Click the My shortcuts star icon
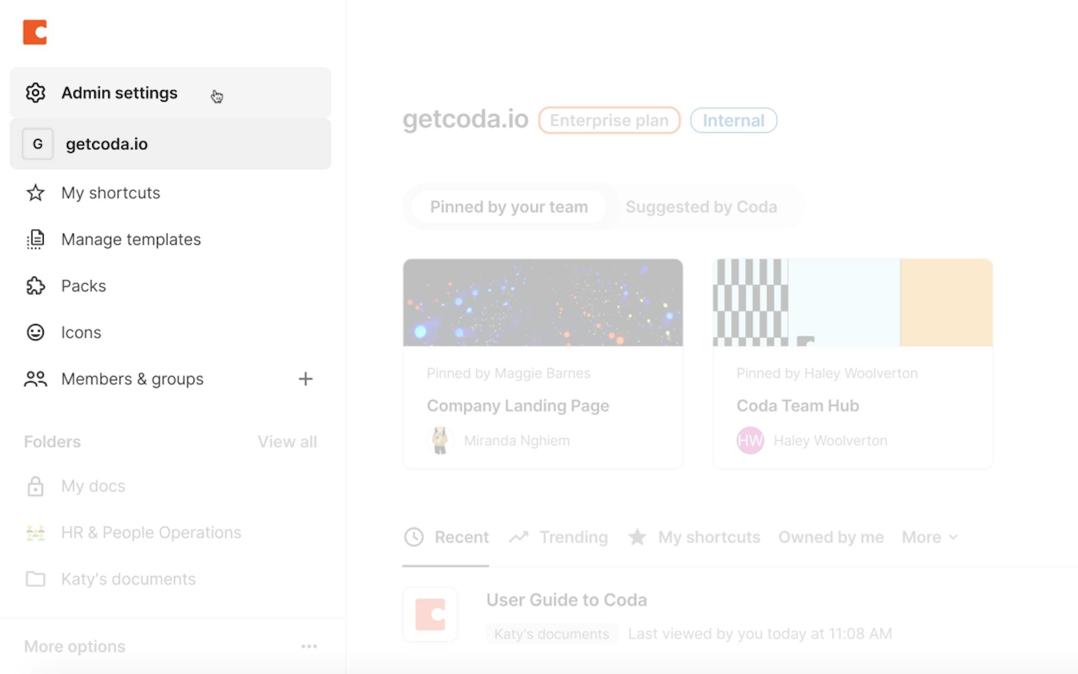 pos(36,193)
